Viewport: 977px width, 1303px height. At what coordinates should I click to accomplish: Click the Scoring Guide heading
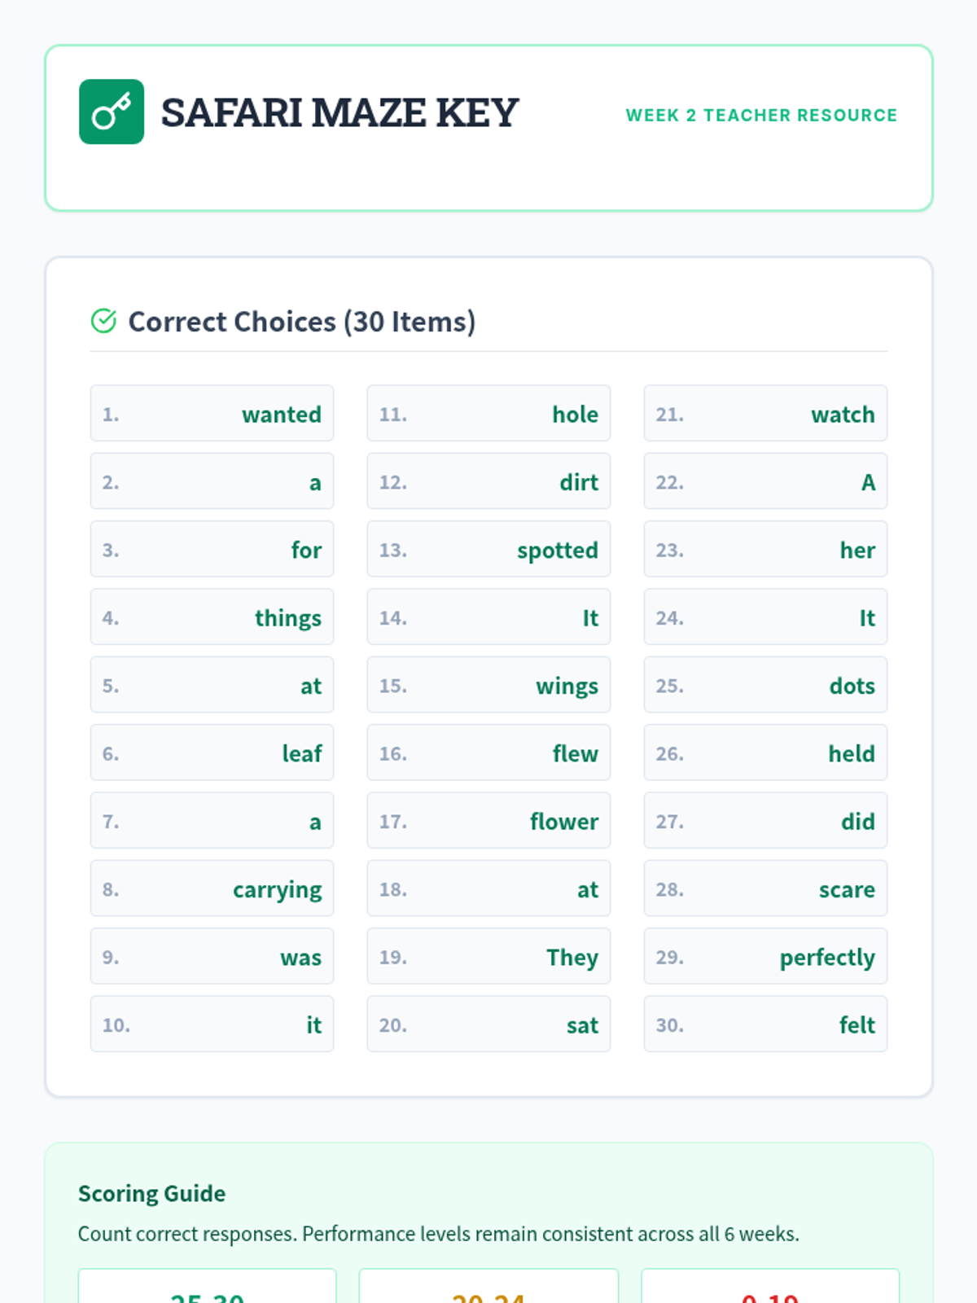(151, 1193)
